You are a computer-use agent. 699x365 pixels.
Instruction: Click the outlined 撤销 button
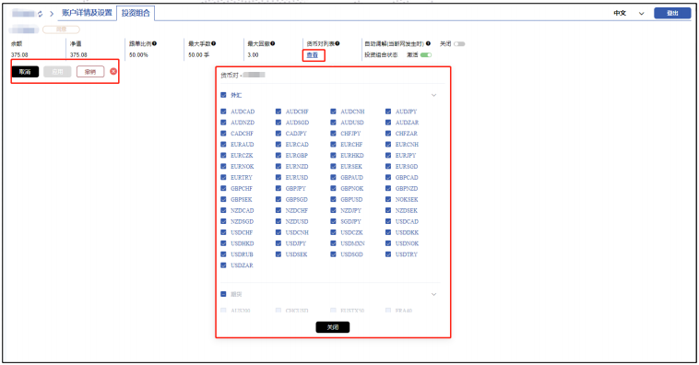pyautogui.click(x=90, y=71)
